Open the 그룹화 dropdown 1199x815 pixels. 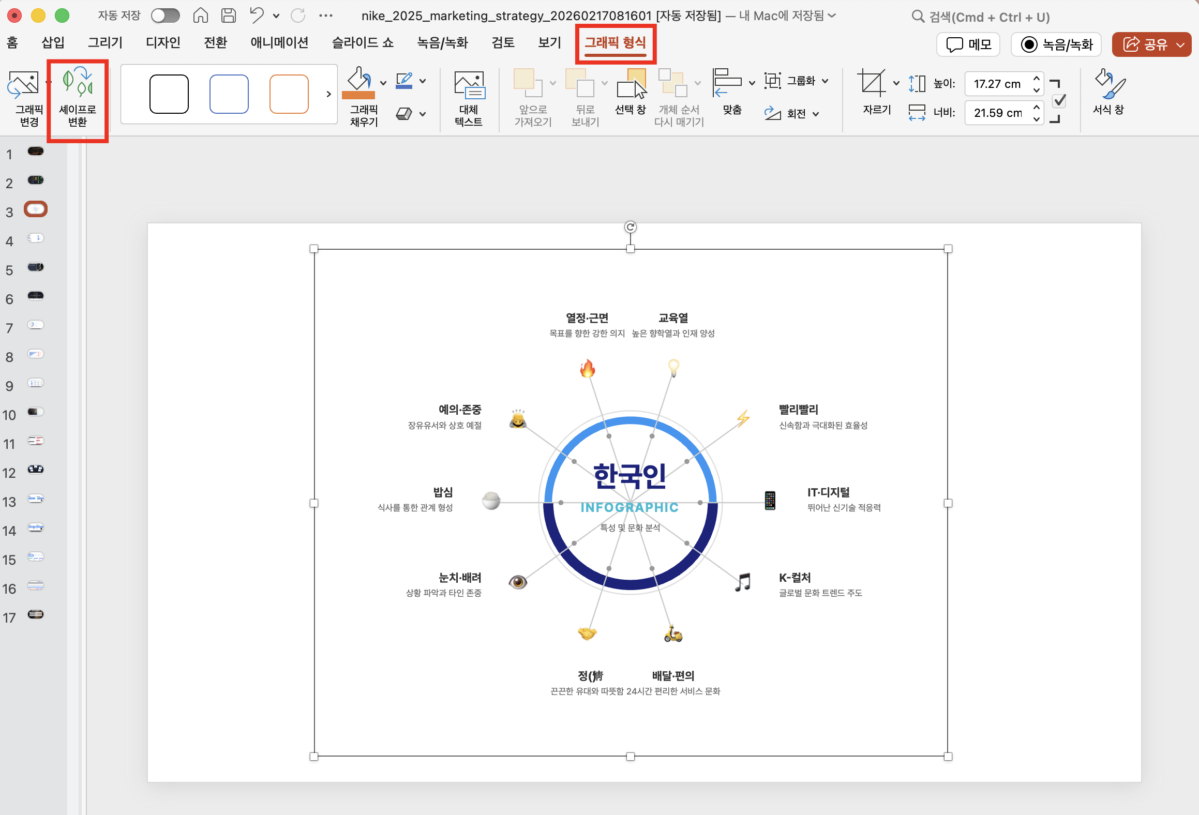coord(826,81)
